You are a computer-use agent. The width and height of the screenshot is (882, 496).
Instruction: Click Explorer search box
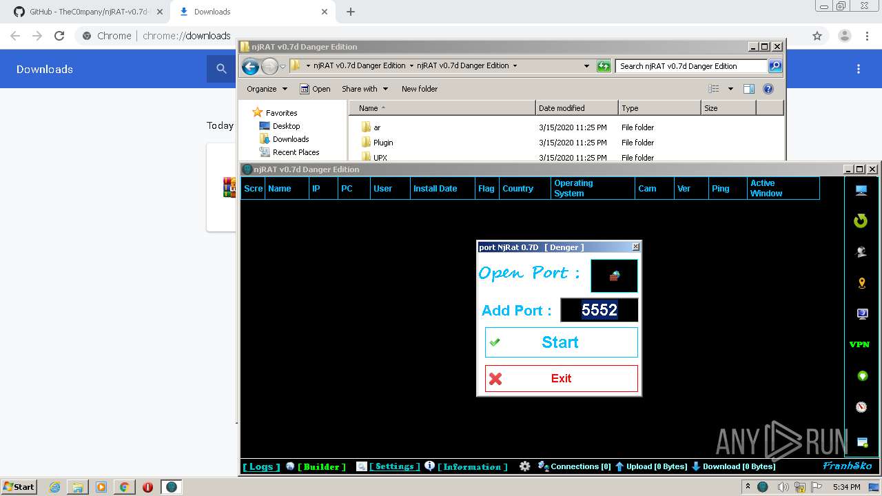point(691,66)
